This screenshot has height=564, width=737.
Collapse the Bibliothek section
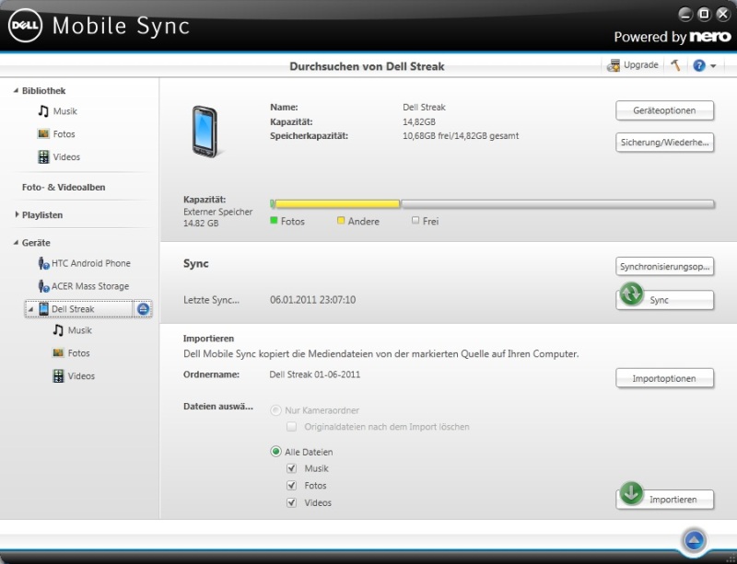point(17,91)
